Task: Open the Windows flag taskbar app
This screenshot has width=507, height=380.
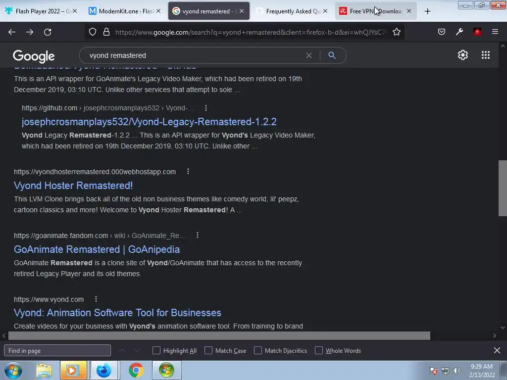Action: point(166,370)
